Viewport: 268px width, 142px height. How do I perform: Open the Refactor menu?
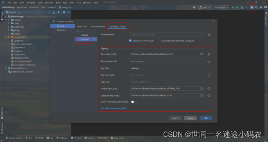[x=49, y=3]
